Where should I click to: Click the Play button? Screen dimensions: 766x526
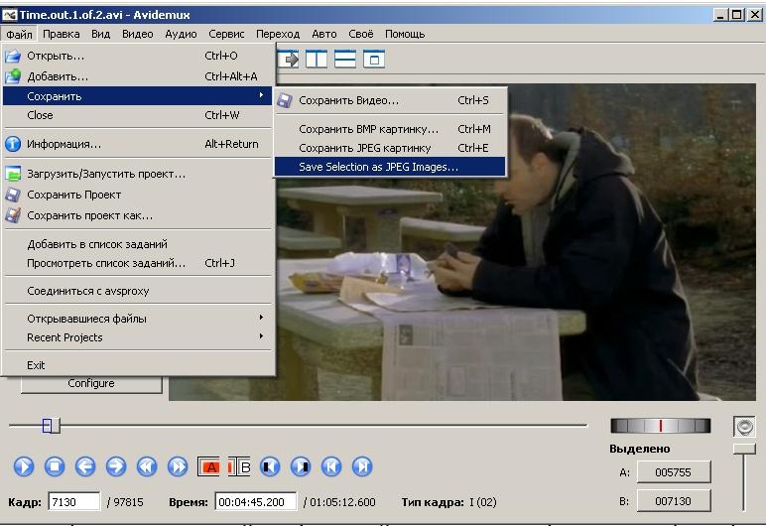coord(24,466)
